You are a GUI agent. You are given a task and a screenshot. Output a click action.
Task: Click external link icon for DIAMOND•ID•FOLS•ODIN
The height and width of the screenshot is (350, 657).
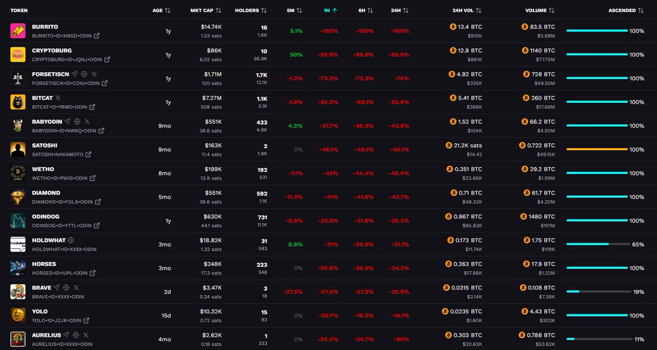tap(98, 202)
